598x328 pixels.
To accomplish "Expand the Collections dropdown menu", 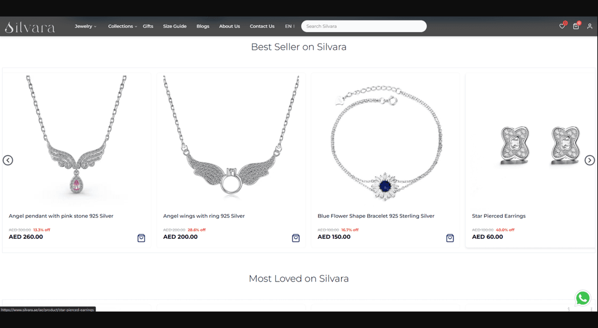I will tap(122, 27).
